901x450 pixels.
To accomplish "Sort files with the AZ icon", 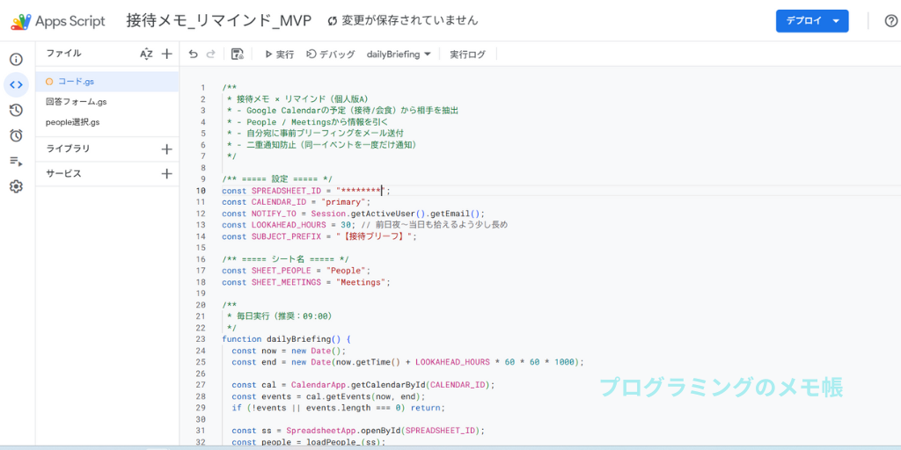I will tap(146, 54).
